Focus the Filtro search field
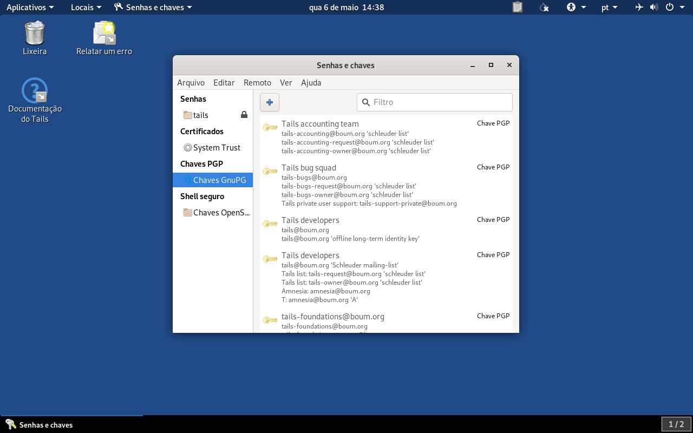Image resolution: width=693 pixels, height=433 pixels. (x=435, y=102)
